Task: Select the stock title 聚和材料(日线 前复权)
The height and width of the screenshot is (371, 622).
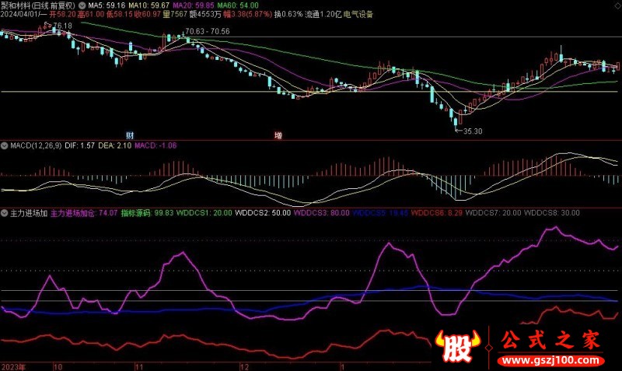Action: coord(39,5)
